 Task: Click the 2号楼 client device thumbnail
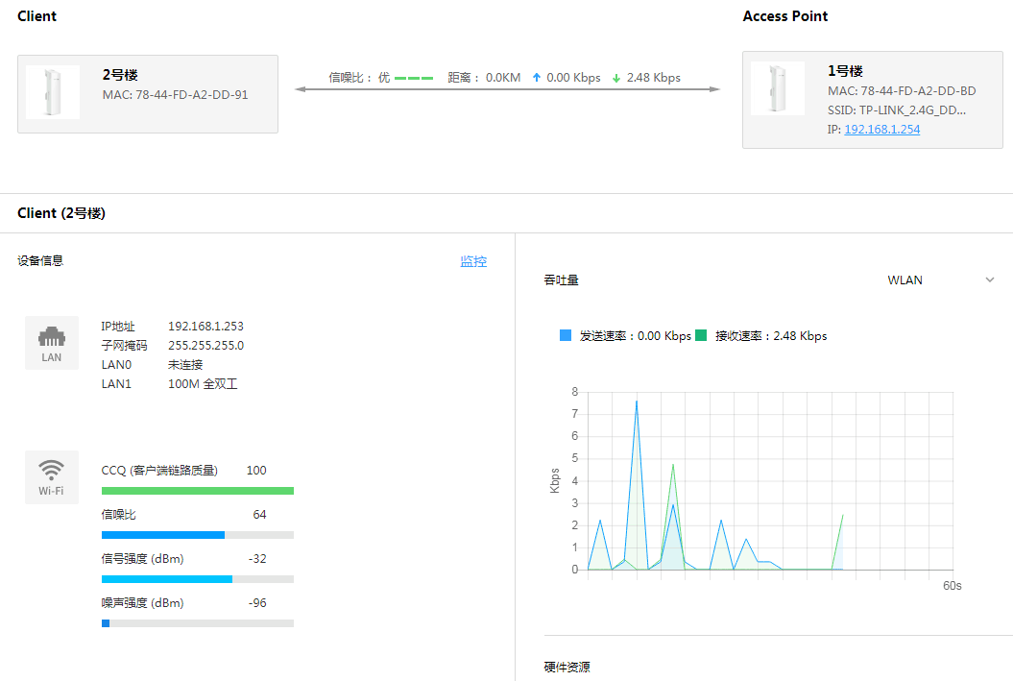[x=53, y=91]
